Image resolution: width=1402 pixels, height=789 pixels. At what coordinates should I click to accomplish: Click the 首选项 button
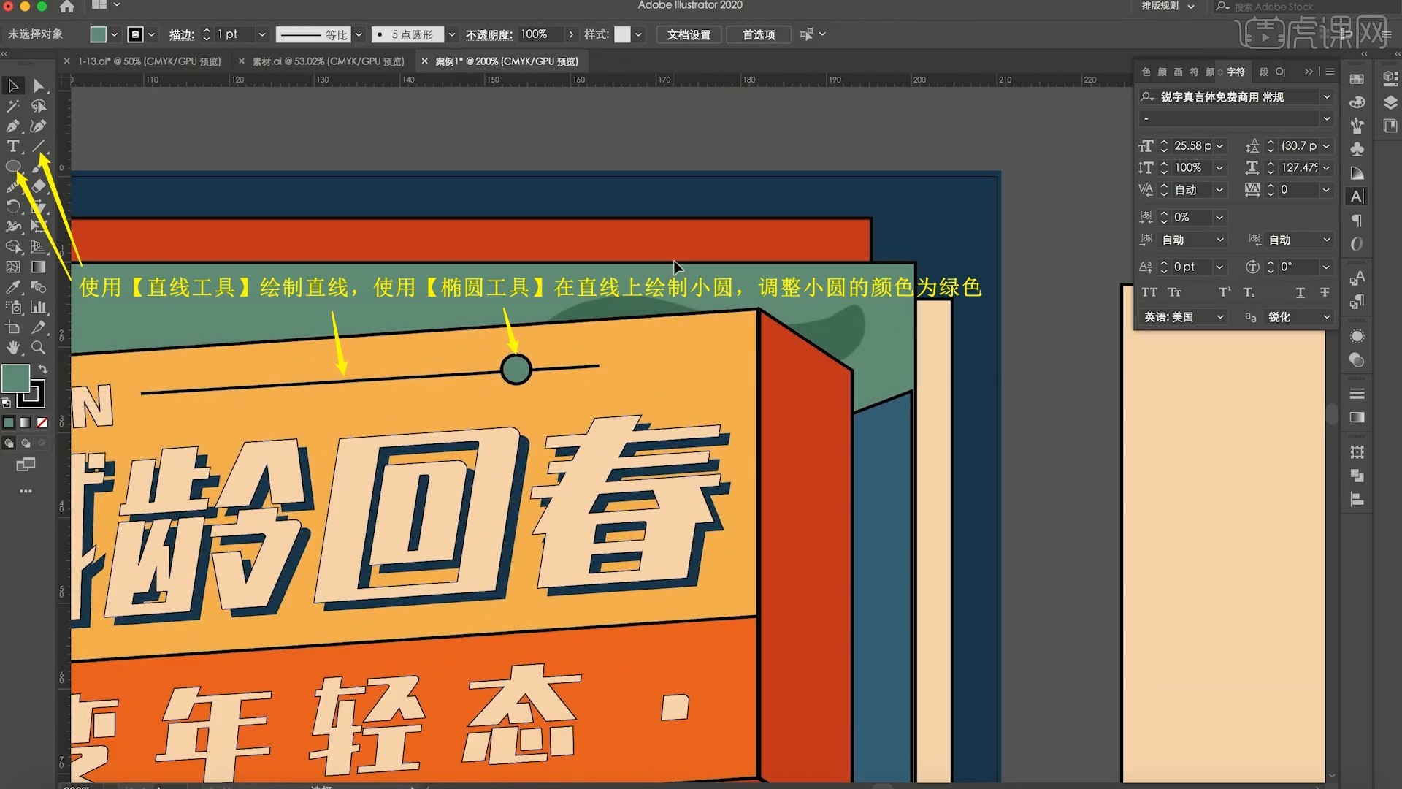[x=758, y=34]
